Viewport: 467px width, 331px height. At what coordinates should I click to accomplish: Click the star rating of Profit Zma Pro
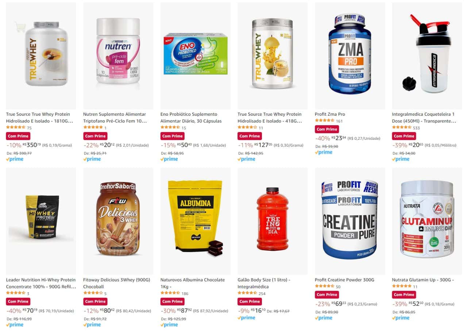[324, 121]
